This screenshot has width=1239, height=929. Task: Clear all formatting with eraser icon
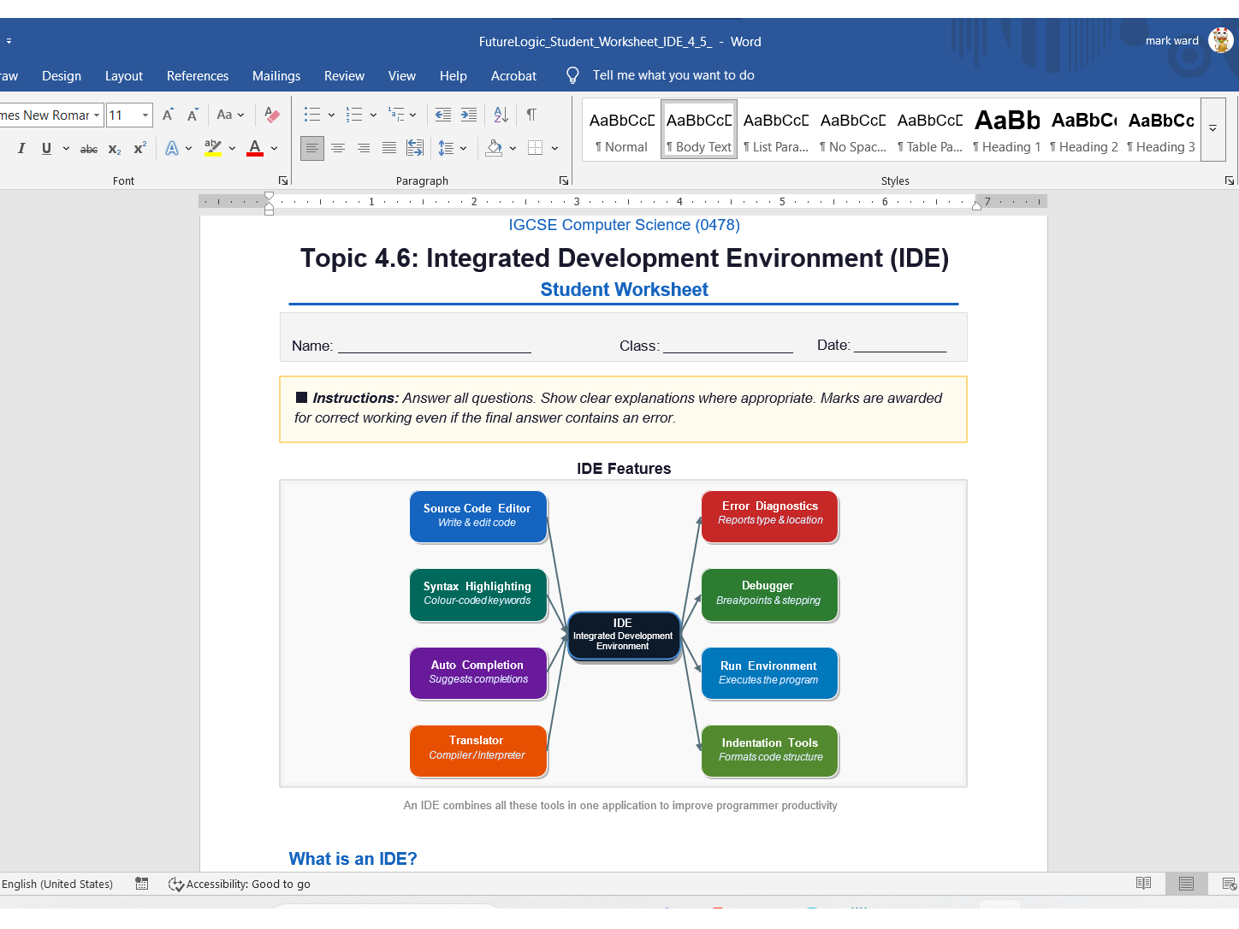272,115
